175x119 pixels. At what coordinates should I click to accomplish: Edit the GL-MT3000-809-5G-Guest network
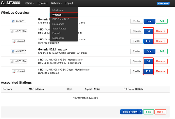tap(148, 71)
